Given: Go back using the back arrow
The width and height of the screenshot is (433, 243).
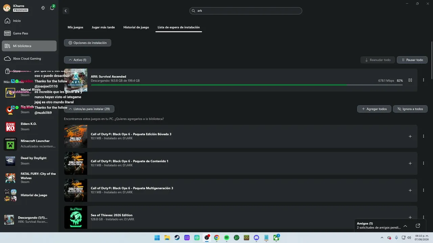Looking at the screenshot, I should pos(66,11).
